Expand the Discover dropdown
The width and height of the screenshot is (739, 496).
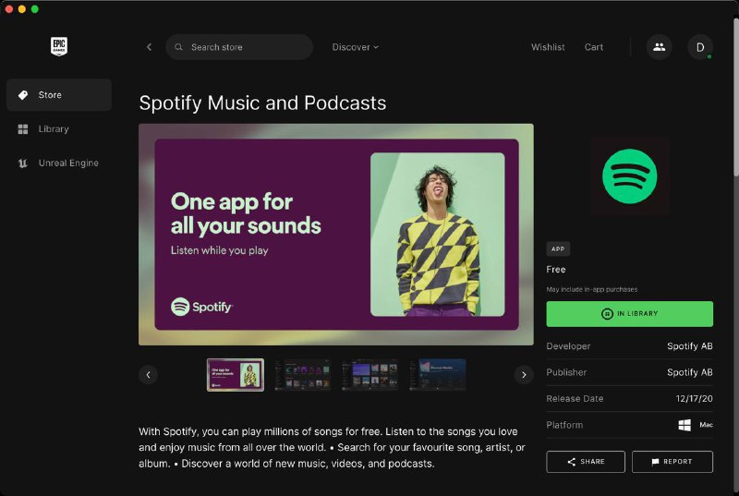tap(356, 47)
